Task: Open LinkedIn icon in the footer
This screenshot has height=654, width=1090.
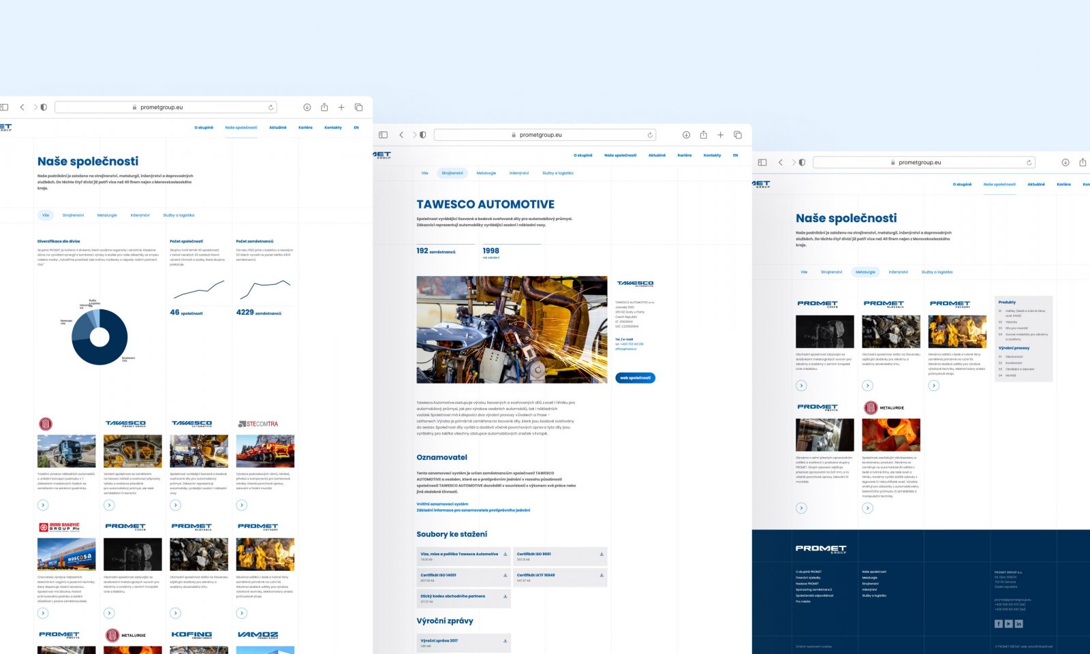Action: pos(1019,624)
